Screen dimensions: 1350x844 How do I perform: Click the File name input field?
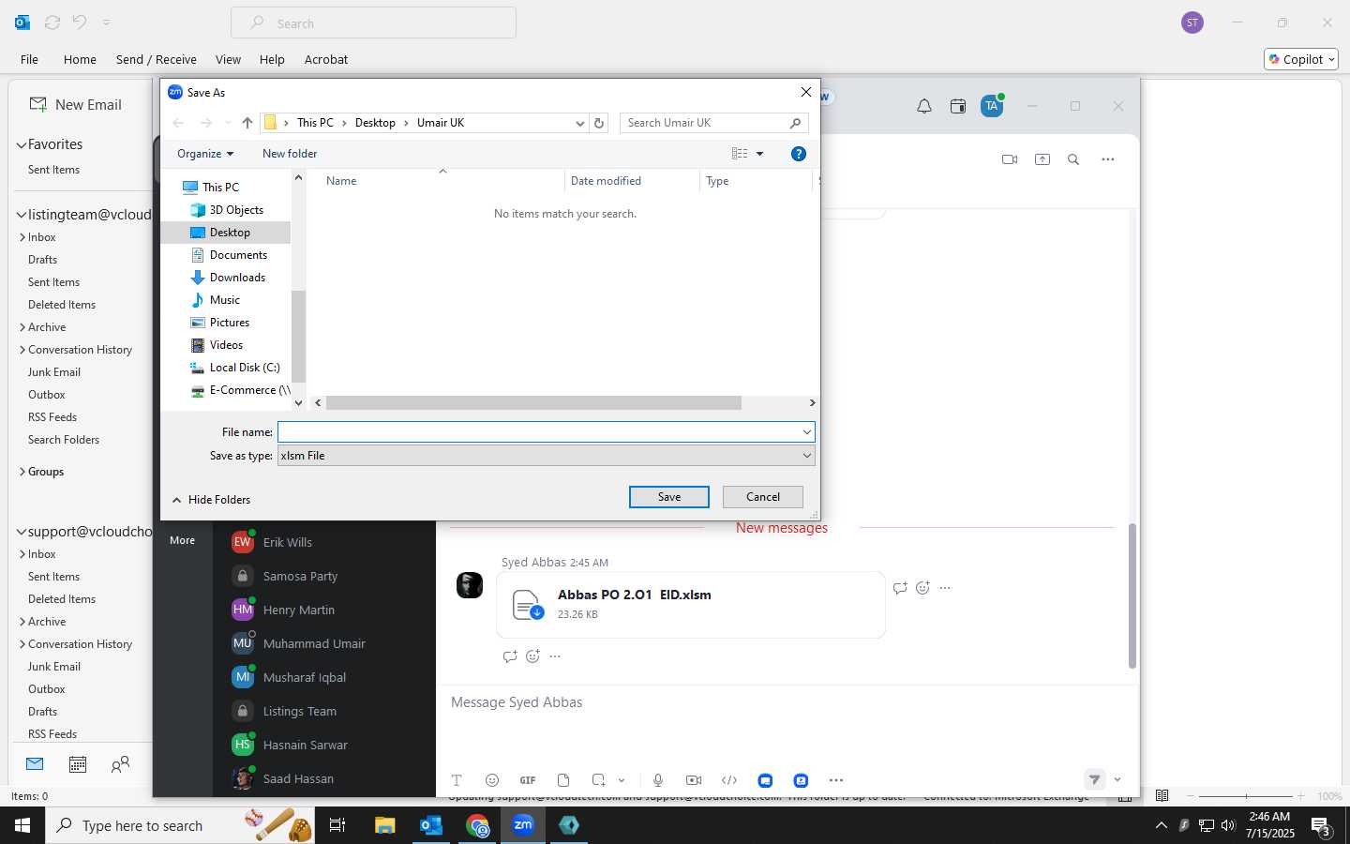[x=538, y=432]
